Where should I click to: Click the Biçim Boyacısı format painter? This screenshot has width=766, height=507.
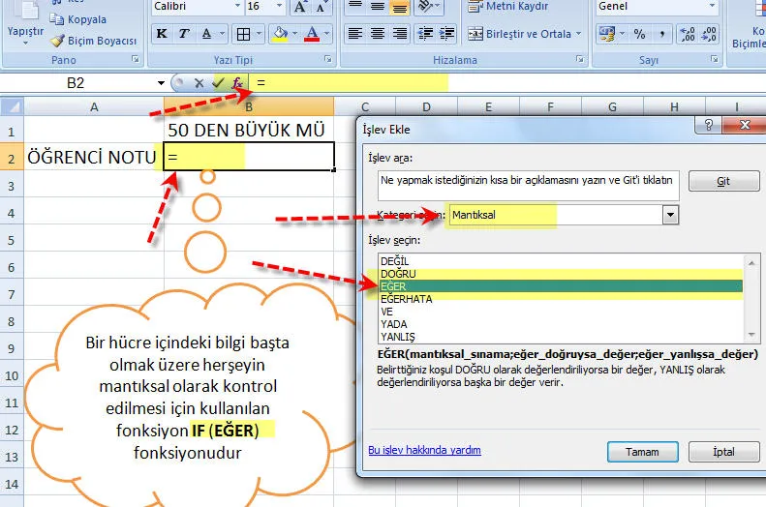93,41
